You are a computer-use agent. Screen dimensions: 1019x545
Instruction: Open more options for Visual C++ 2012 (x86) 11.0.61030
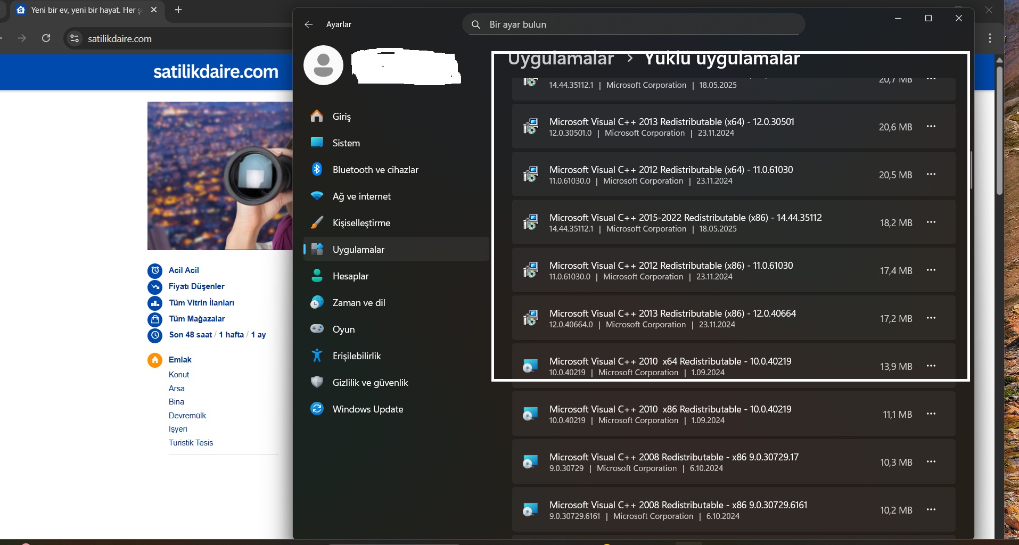tap(931, 270)
